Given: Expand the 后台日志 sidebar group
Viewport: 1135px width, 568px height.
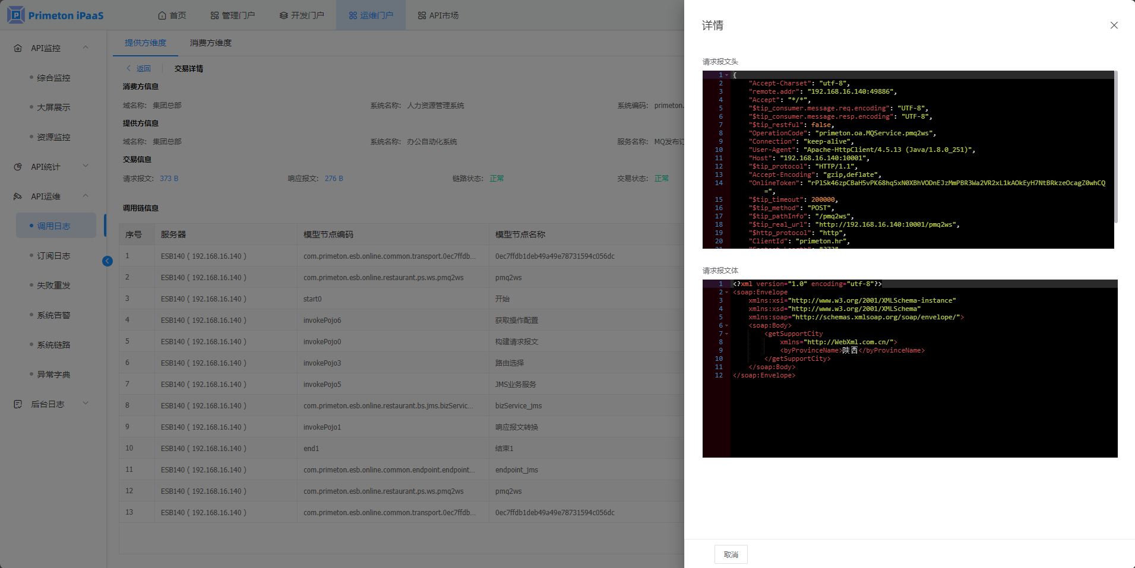Looking at the screenshot, I should click(x=86, y=404).
